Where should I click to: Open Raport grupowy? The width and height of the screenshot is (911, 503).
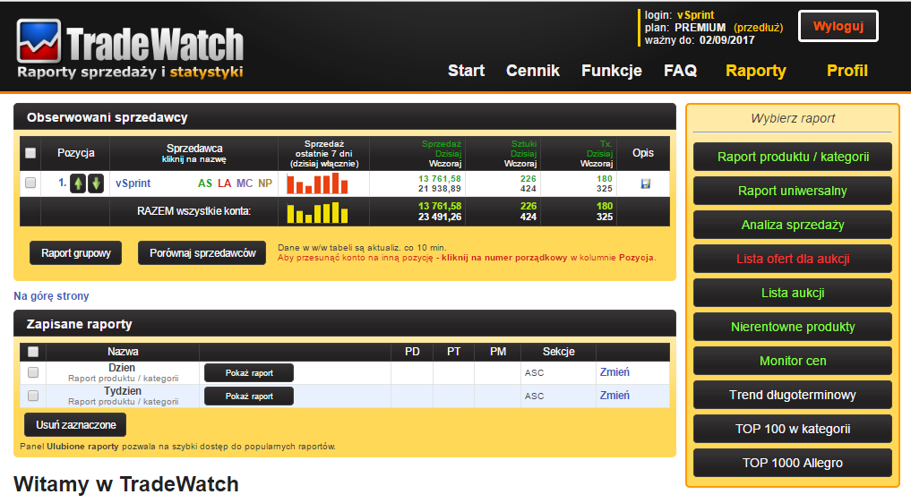pos(75,253)
